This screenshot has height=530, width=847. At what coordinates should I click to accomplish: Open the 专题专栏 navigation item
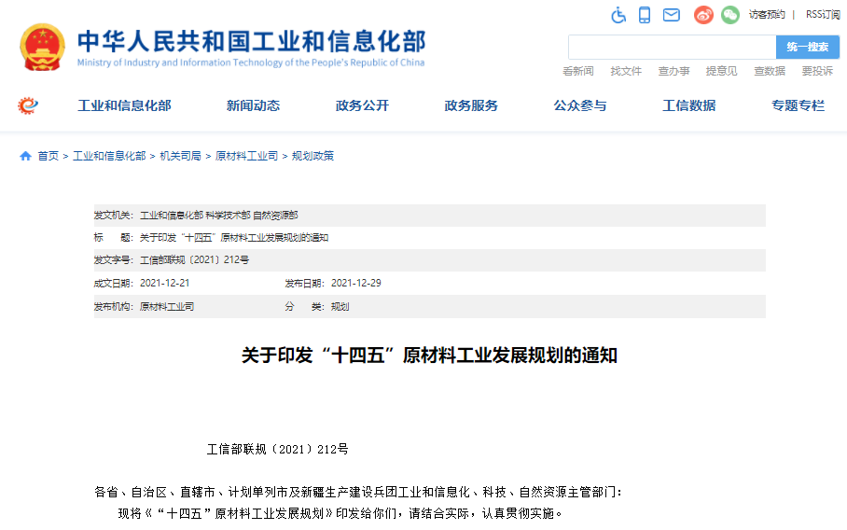pyautogui.click(x=798, y=105)
